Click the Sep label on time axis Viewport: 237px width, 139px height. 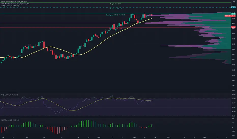coord(27,137)
